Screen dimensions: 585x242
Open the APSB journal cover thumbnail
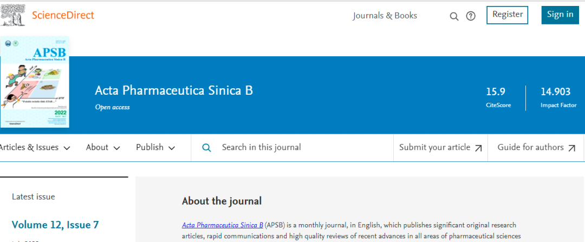click(35, 82)
